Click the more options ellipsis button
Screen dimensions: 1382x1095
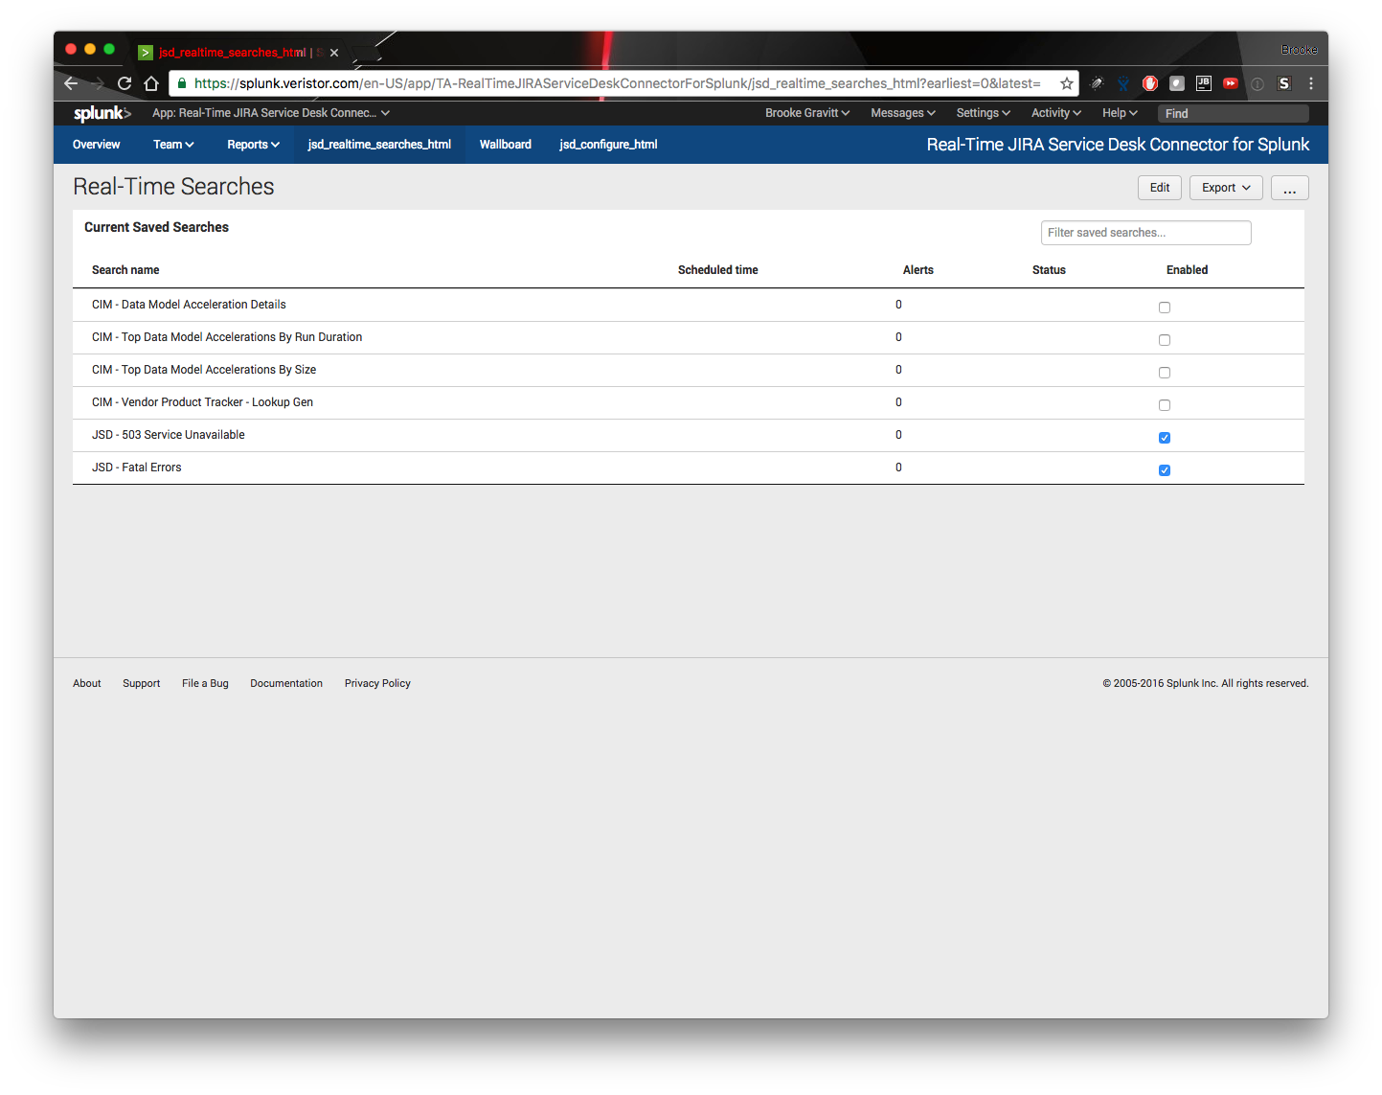pyautogui.click(x=1290, y=188)
